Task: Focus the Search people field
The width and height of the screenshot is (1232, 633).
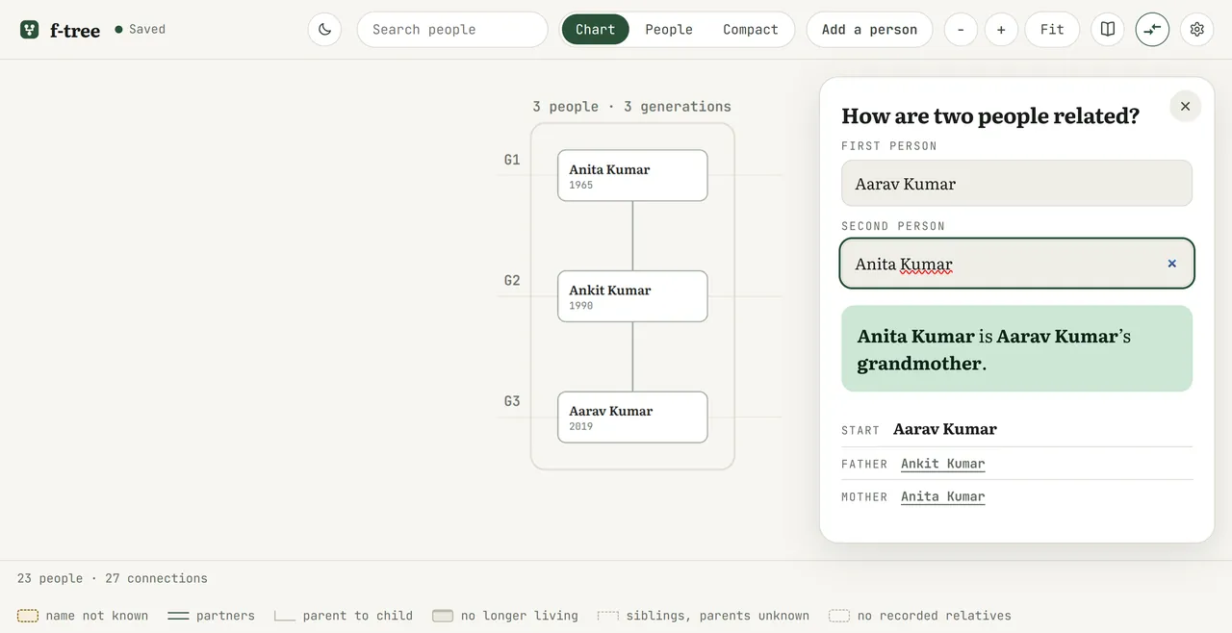Action: click(x=452, y=30)
